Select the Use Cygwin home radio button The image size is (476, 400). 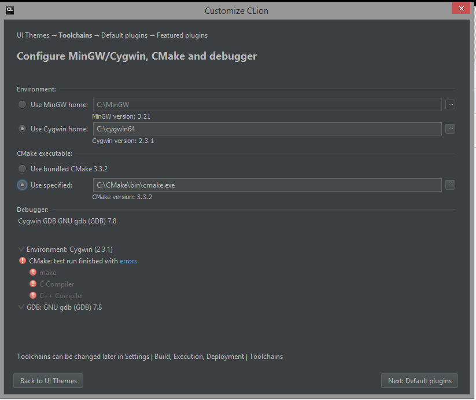click(x=23, y=129)
